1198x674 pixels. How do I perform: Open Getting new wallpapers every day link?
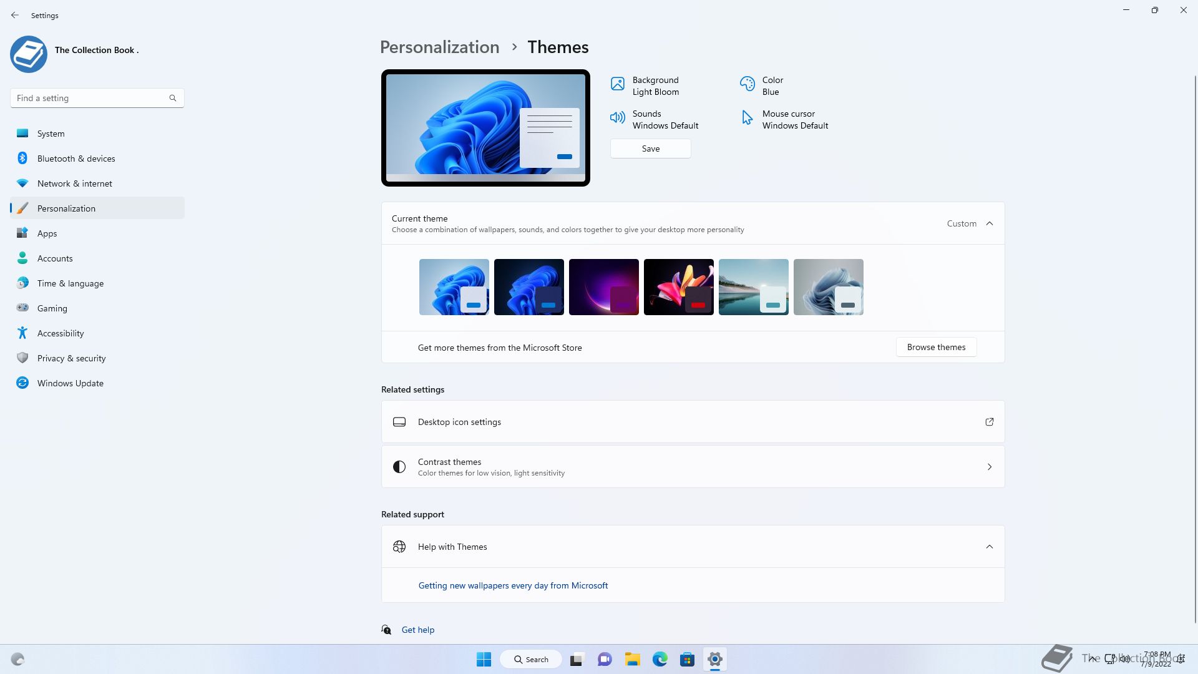coord(513,585)
